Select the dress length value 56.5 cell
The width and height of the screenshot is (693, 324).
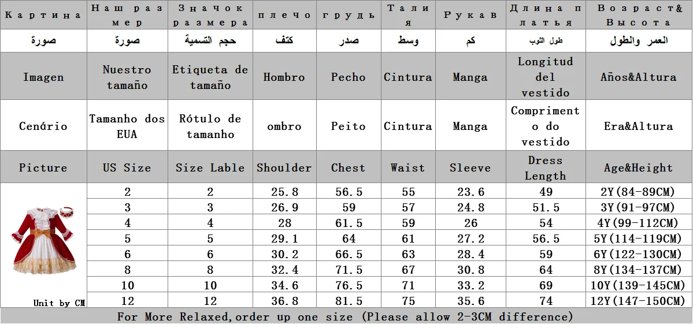pyautogui.click(x=546, y=239)
